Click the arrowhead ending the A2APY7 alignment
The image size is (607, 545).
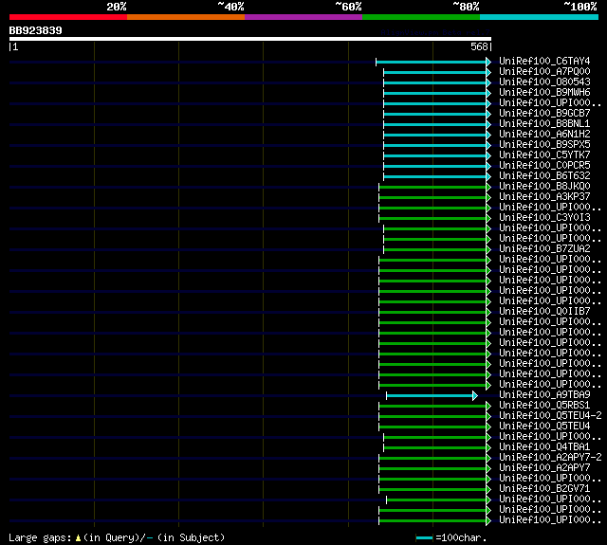(488, 469)
